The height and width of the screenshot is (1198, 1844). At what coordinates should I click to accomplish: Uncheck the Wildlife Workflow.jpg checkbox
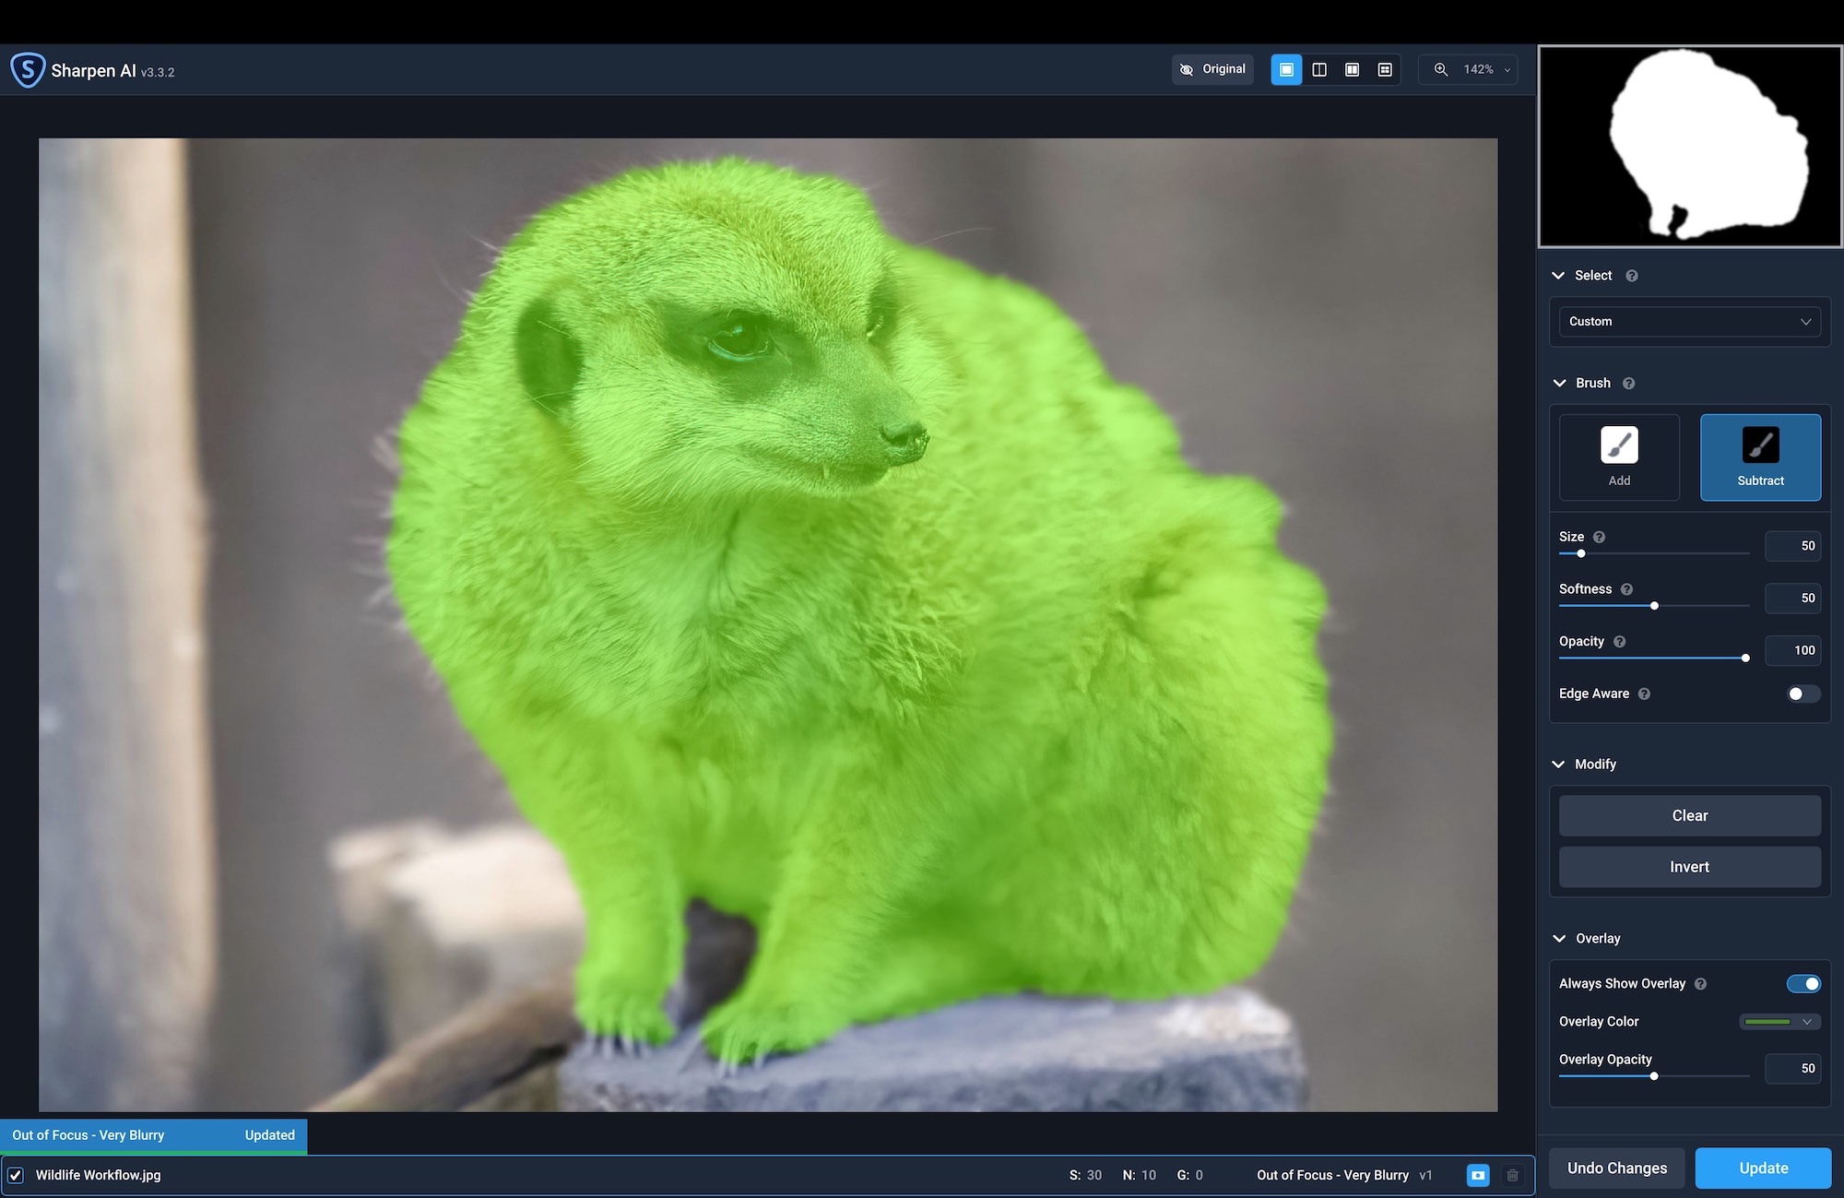(x=16, y=1175)
